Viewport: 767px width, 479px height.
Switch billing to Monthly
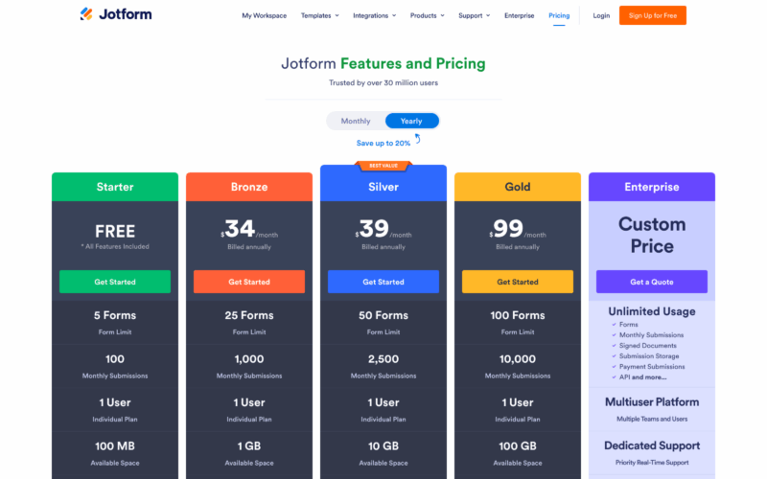click(x=356, y=121)
